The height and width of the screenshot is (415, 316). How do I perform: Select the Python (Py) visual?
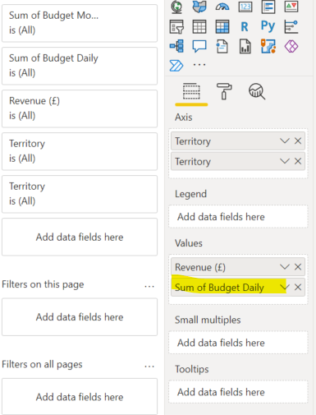click(x=268, y=26)
